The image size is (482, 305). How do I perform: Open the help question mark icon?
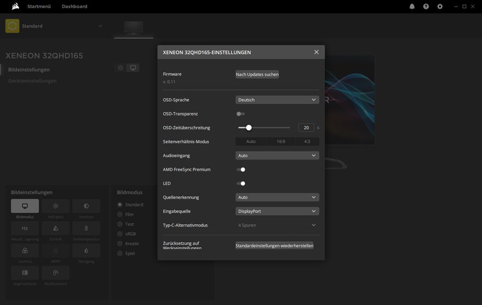(x=426, y=6)
